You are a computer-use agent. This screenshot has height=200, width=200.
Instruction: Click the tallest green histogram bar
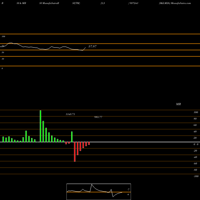click(x=40, y=126)
